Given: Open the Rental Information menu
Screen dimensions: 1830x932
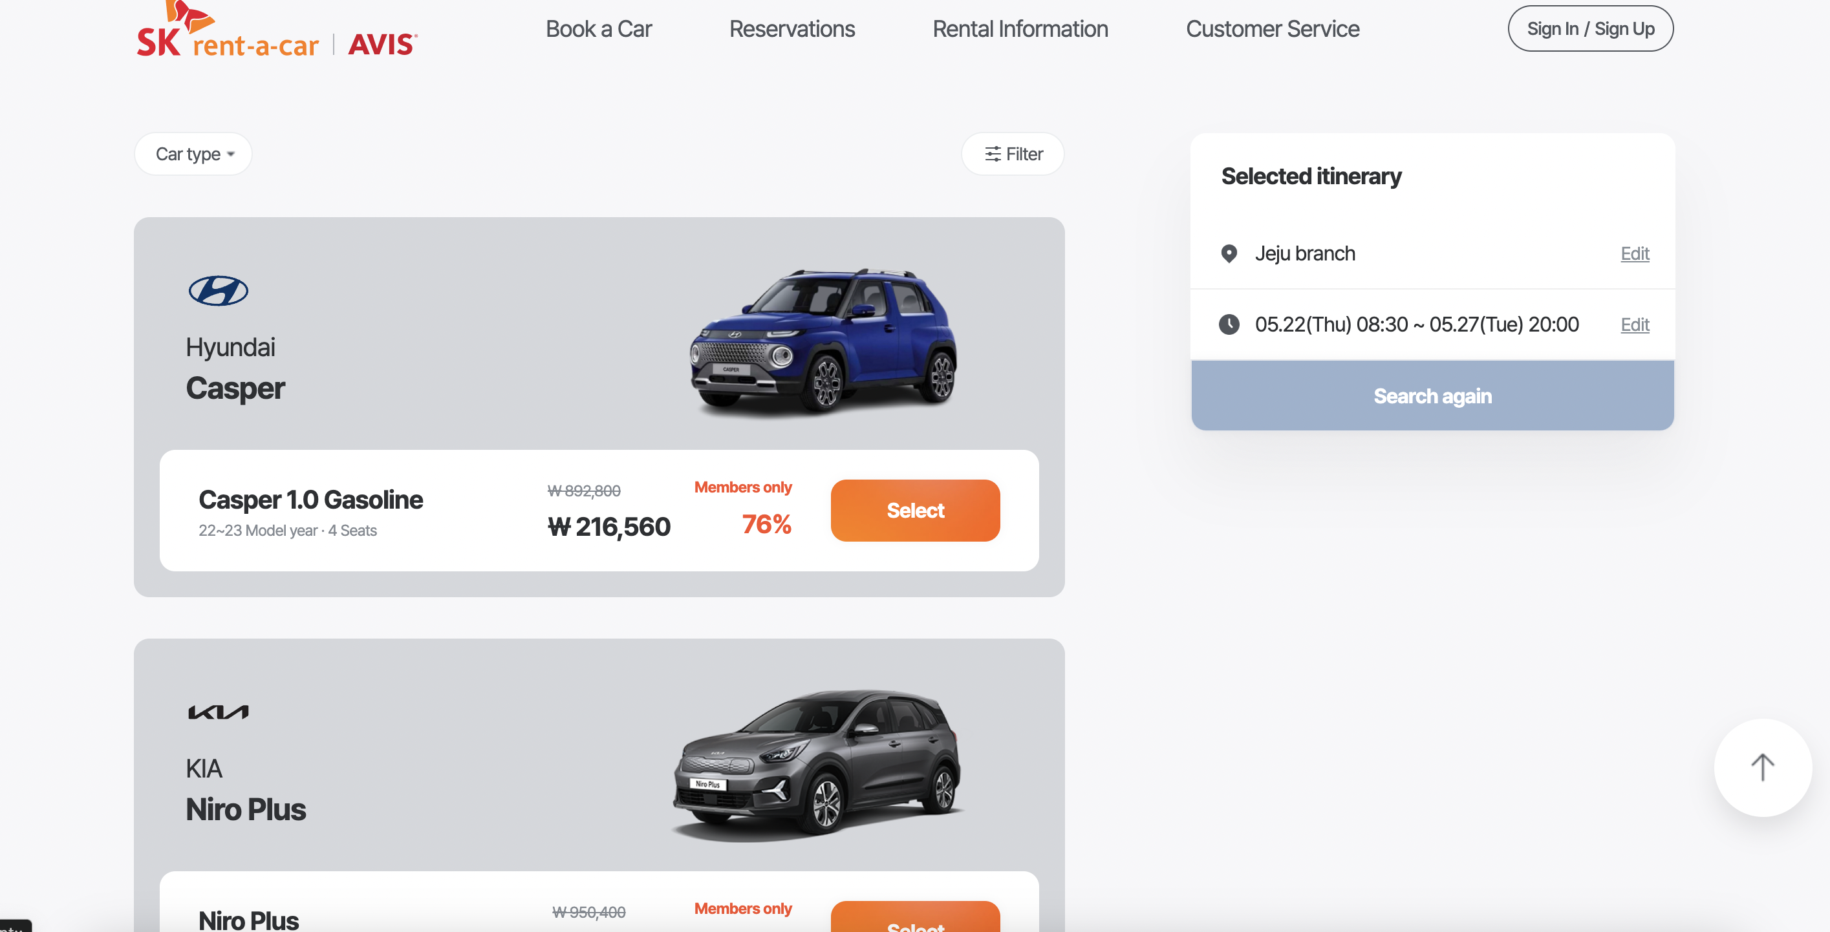Looking at the screenshot, I should 1019,29.
